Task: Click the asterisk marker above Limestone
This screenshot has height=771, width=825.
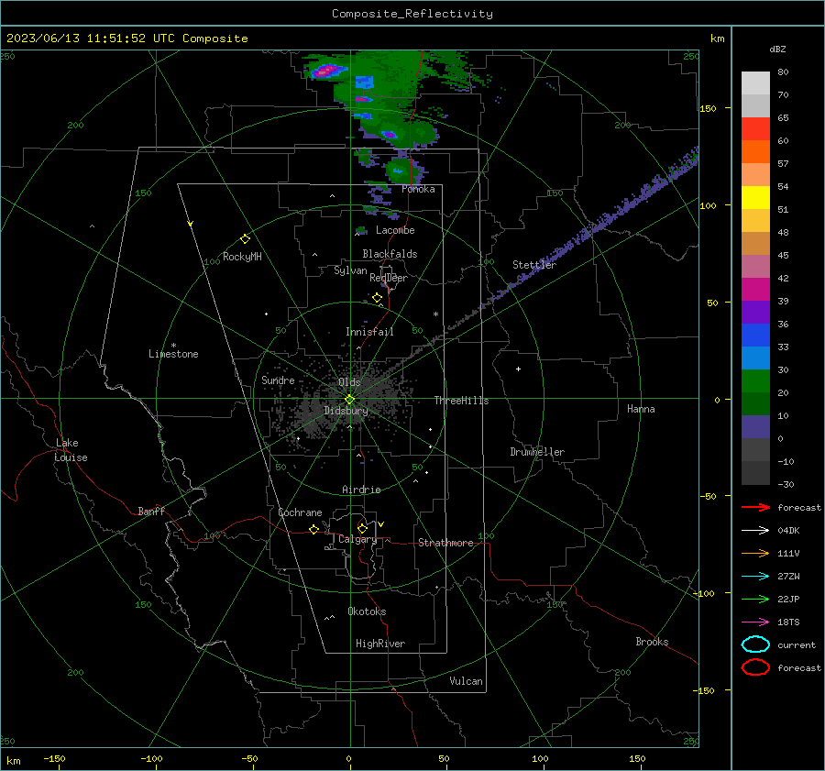Action: tap(173, 346)
